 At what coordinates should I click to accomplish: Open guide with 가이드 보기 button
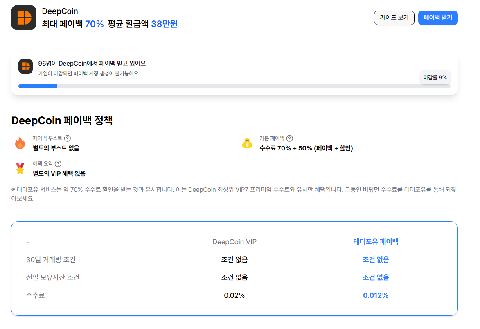click(394, 18)
